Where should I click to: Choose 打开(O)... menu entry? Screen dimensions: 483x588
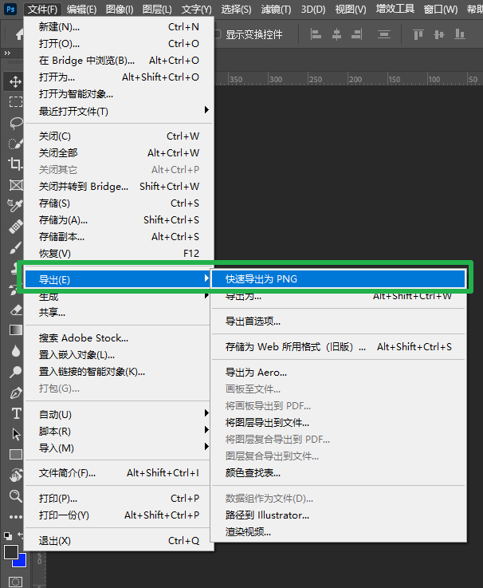(x=119, y=44)
